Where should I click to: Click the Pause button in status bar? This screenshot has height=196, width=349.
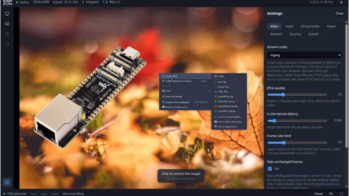point(318,194)
